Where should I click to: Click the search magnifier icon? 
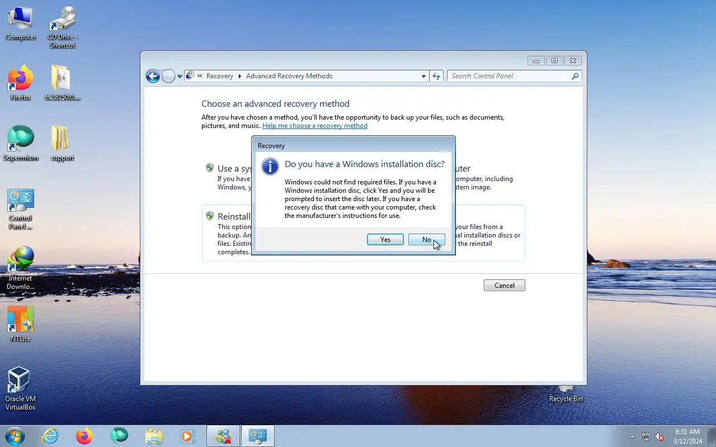click(x=575, y=76)
